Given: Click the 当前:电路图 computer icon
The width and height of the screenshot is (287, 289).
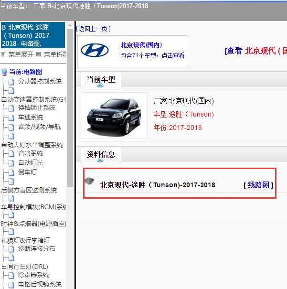Looking at the screenshot, I should [4, 72].
